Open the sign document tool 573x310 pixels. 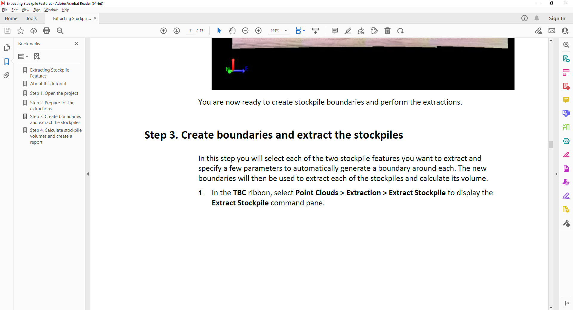361,31
